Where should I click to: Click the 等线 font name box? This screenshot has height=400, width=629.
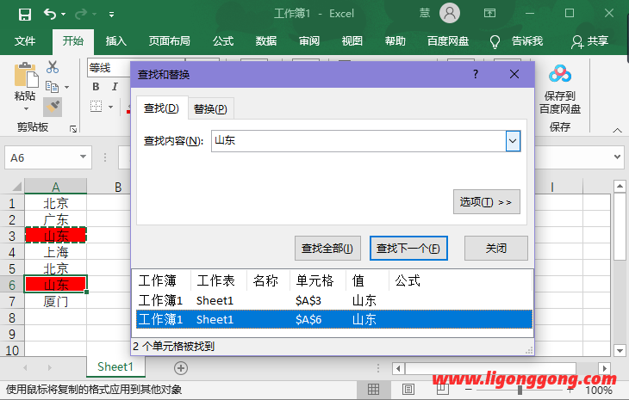pyautogui.click(x=109, y=68)
